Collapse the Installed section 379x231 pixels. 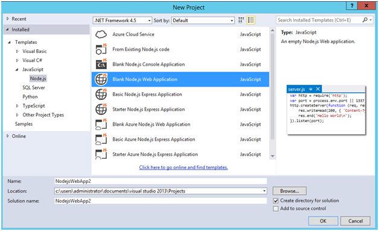tap(7, 29)
